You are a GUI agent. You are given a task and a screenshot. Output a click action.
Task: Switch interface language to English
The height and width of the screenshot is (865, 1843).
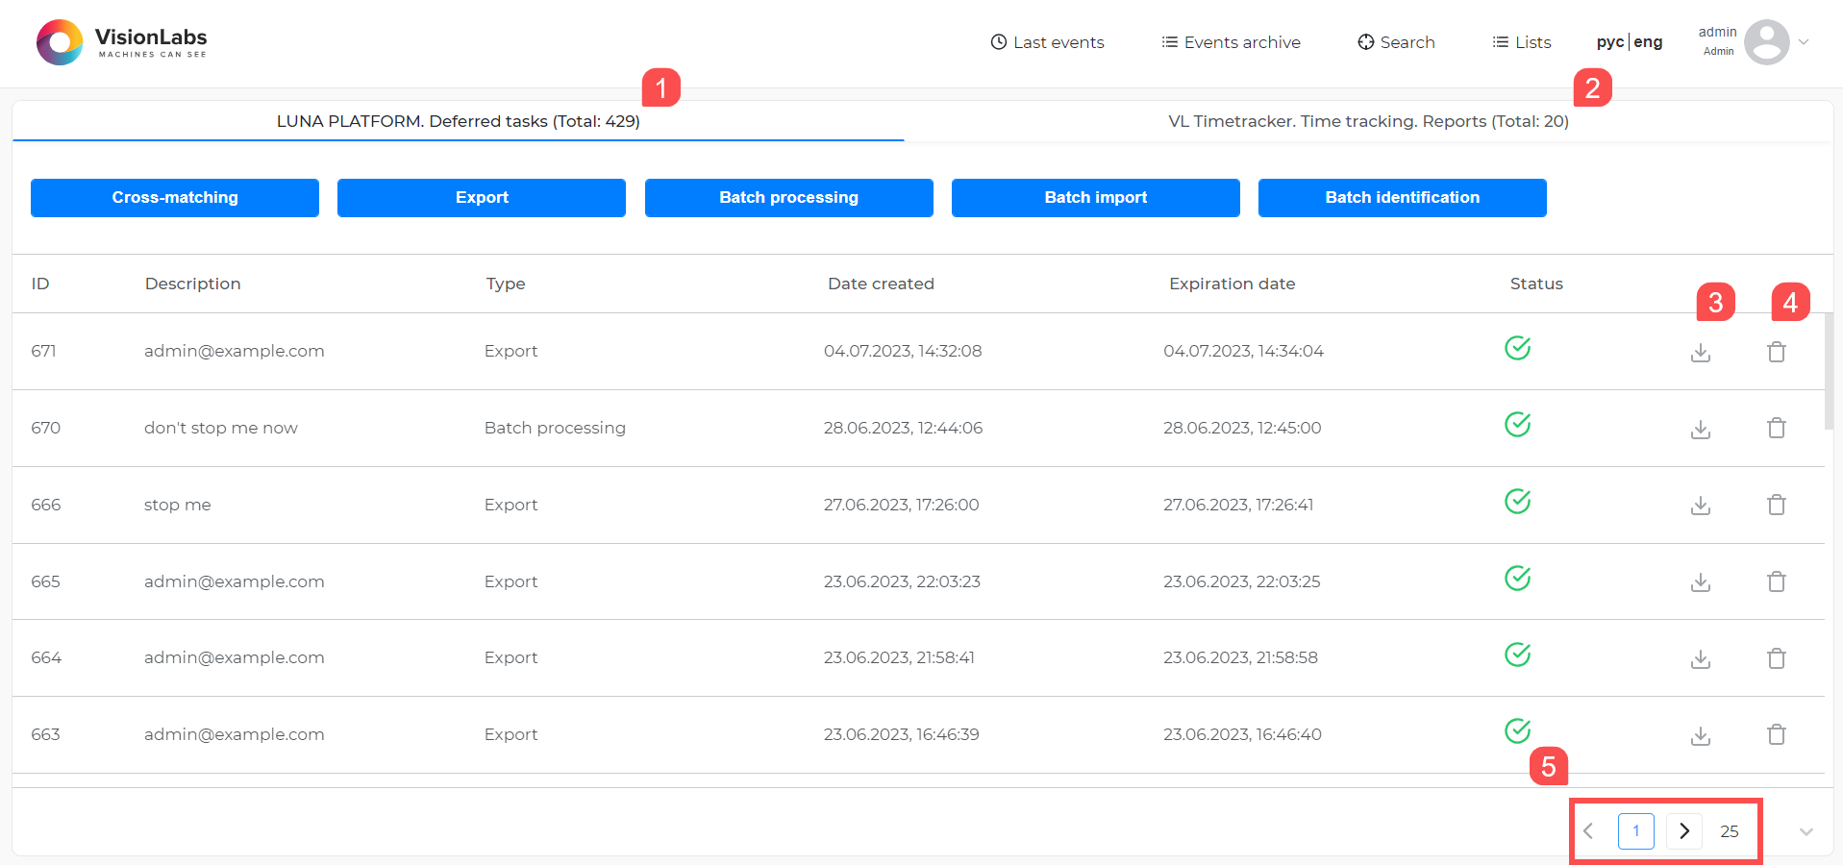[1648, 42]
